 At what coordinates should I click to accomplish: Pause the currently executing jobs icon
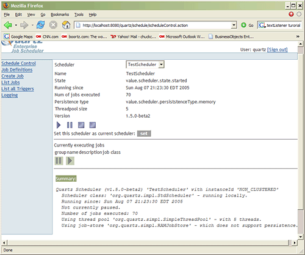coord(59,161)
